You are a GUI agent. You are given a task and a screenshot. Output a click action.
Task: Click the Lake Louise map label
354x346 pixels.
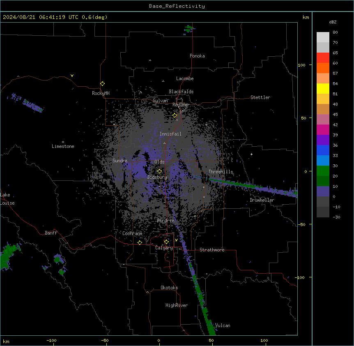click(x=7, y=199)
